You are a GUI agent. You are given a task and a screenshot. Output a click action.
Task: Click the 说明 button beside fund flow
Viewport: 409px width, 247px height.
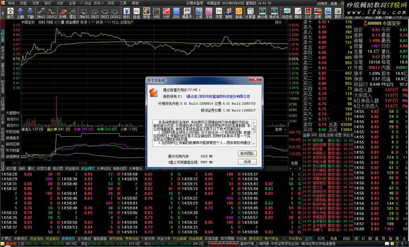[278, 129]
